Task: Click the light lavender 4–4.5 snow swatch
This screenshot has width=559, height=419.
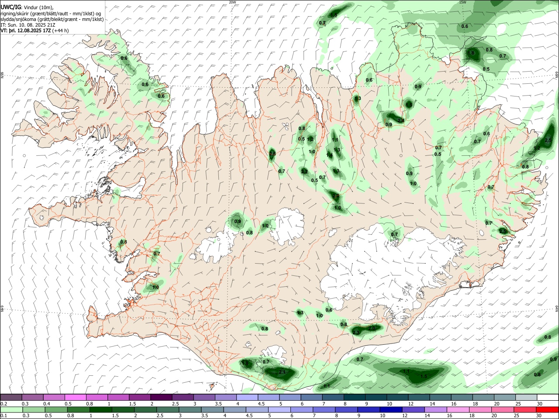Action: click(x=246, y=397)
